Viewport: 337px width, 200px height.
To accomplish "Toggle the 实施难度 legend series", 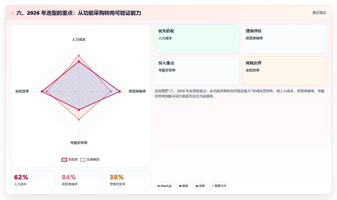I will (x=90, y=160).
